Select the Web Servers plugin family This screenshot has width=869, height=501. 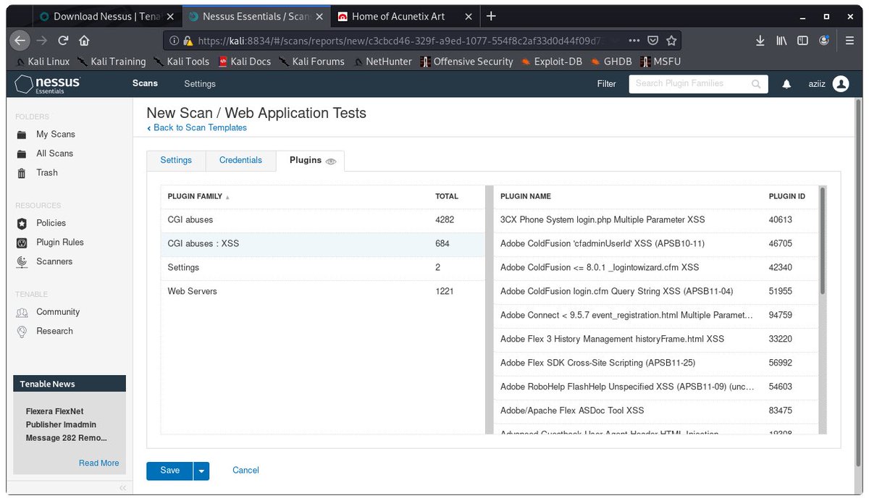pyautogui.click(x=322, y=292)
